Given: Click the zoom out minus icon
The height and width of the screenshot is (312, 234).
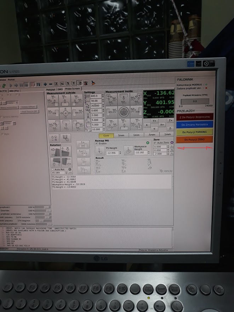Looking at the screenshot, I should pyautogui.click(x=51, y=84).
